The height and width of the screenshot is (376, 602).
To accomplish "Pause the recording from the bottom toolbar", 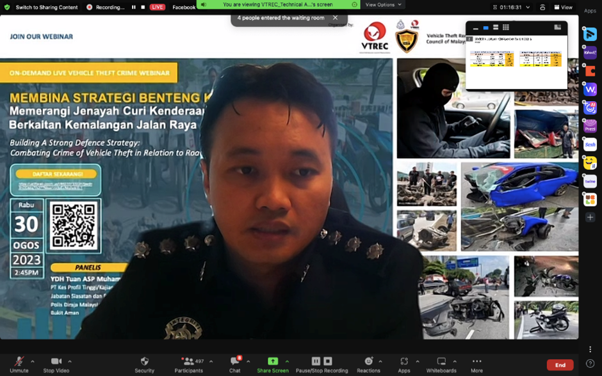I will point(316,361).
